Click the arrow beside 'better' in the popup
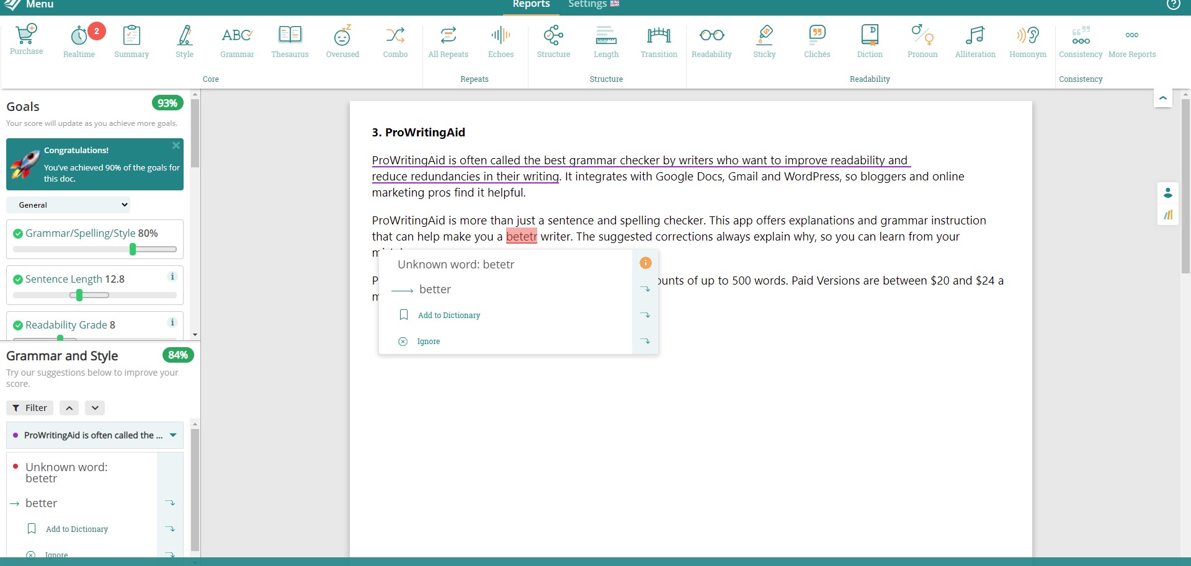1191x566 pixels. [x=645, y=290]
